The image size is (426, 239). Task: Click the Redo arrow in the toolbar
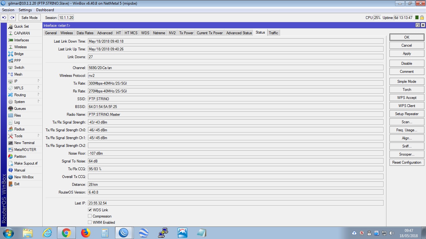(12, 18)
